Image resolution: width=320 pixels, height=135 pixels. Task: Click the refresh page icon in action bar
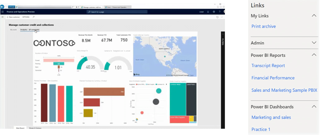point(217,17)
